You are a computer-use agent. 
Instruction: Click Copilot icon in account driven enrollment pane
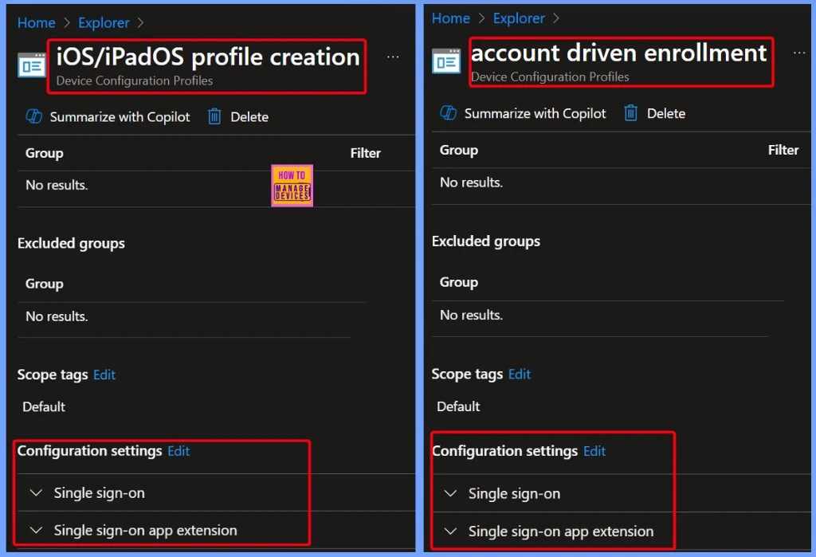(449, 113)
